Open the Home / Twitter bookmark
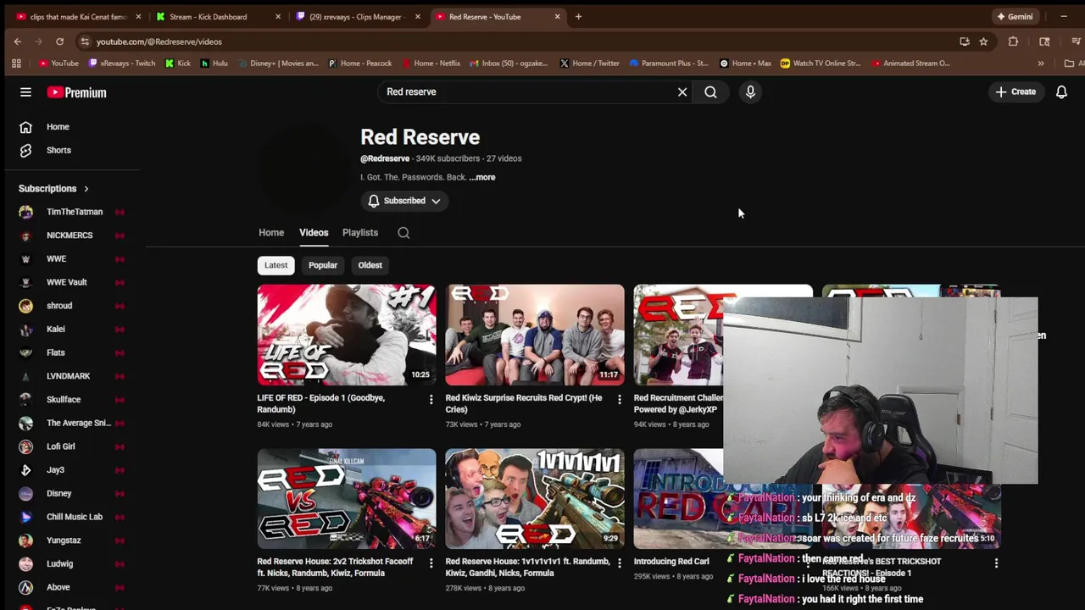 pos(590,64)
